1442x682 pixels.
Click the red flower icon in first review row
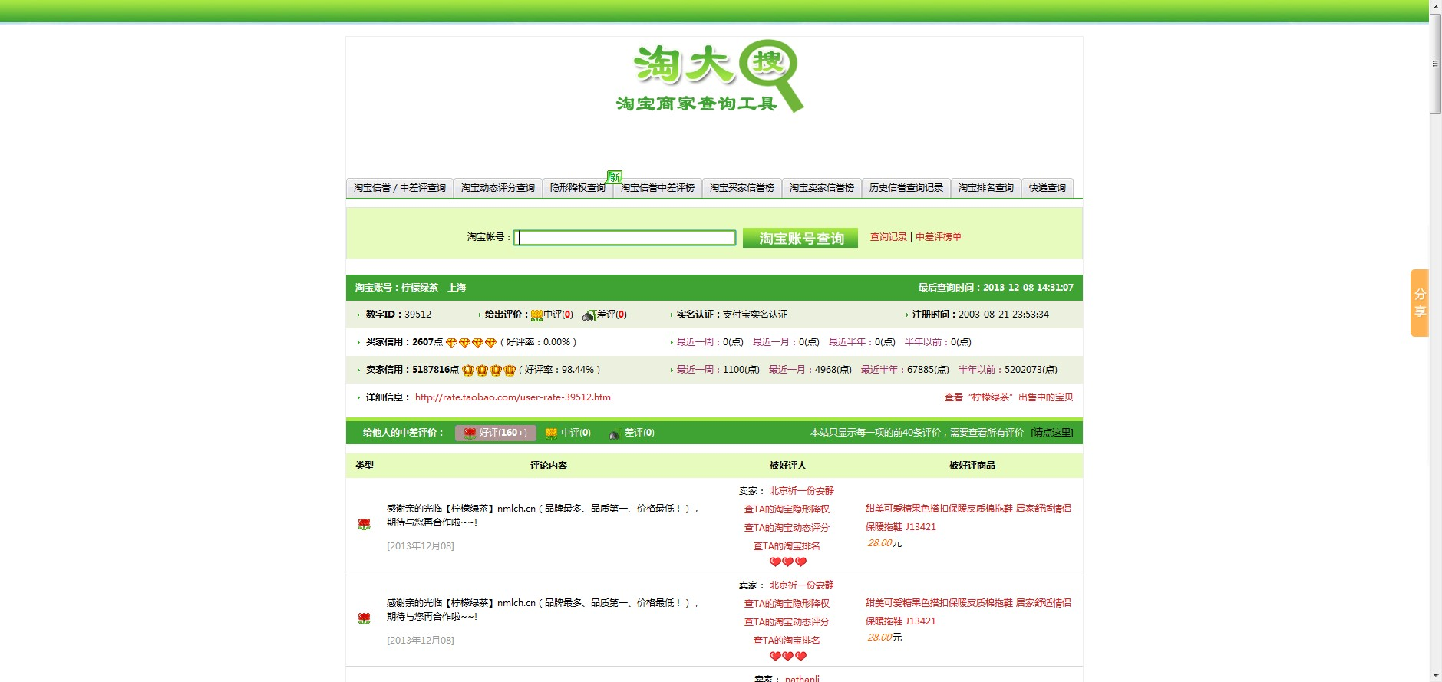click(364, 524)
